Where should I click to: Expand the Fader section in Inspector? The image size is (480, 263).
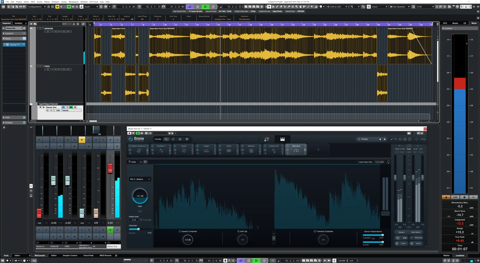[14, 117]
